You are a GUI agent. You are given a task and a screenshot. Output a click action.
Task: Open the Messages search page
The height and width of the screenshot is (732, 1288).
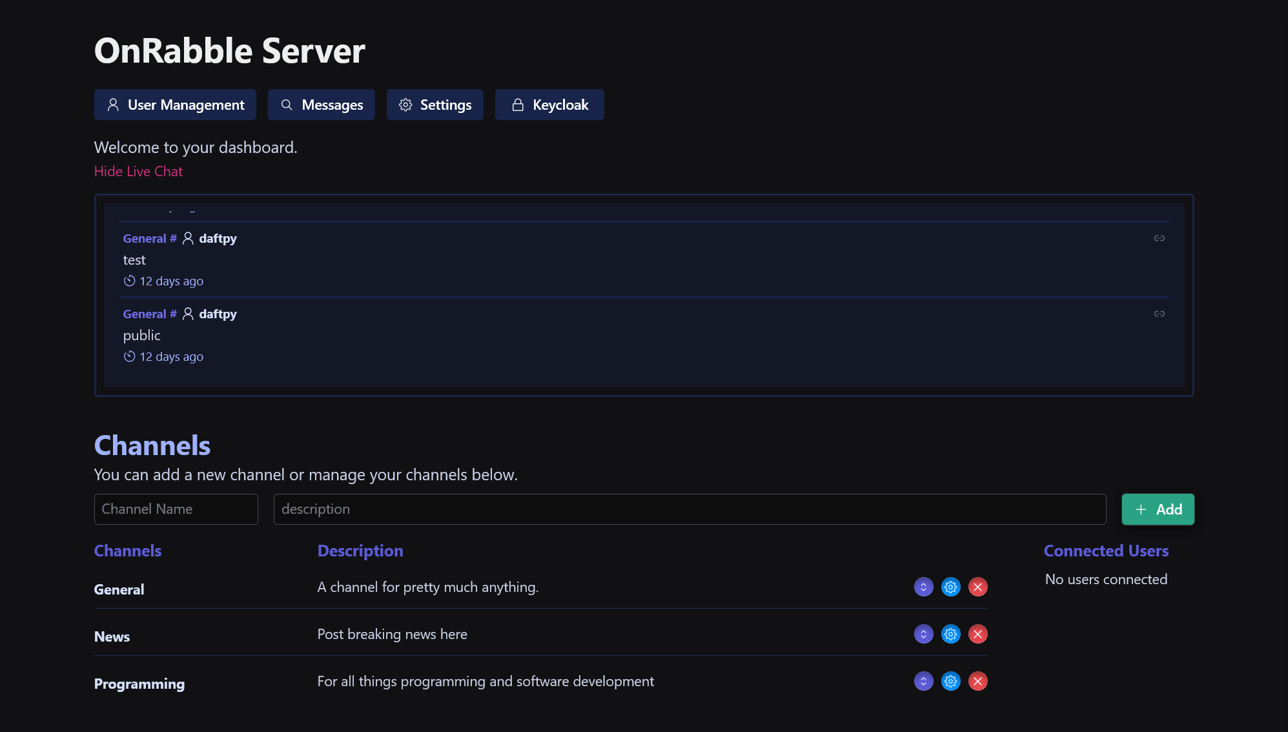point(322,105)
